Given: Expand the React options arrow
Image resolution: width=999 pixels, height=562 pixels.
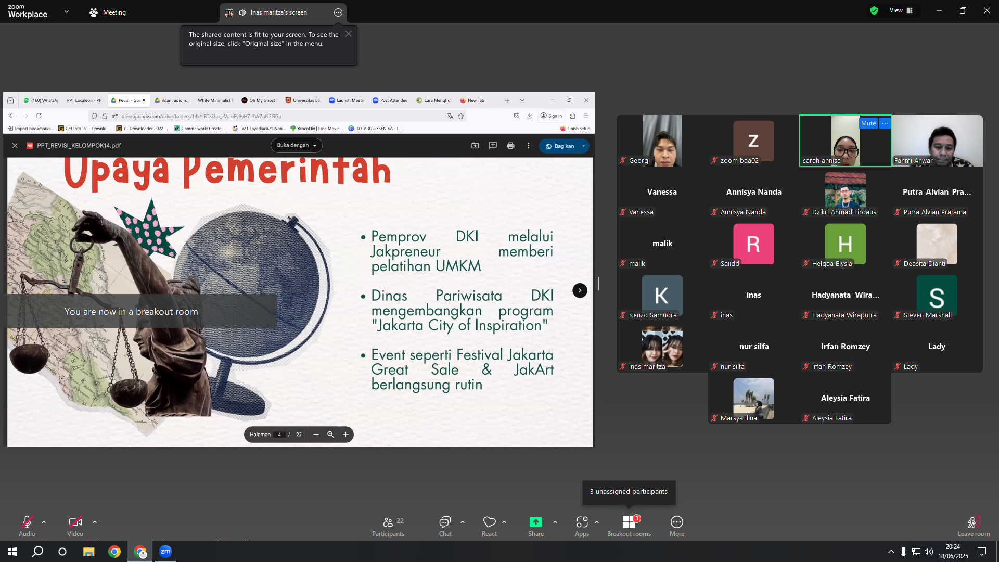Looking at the screenshot, I should coord(504,522).
